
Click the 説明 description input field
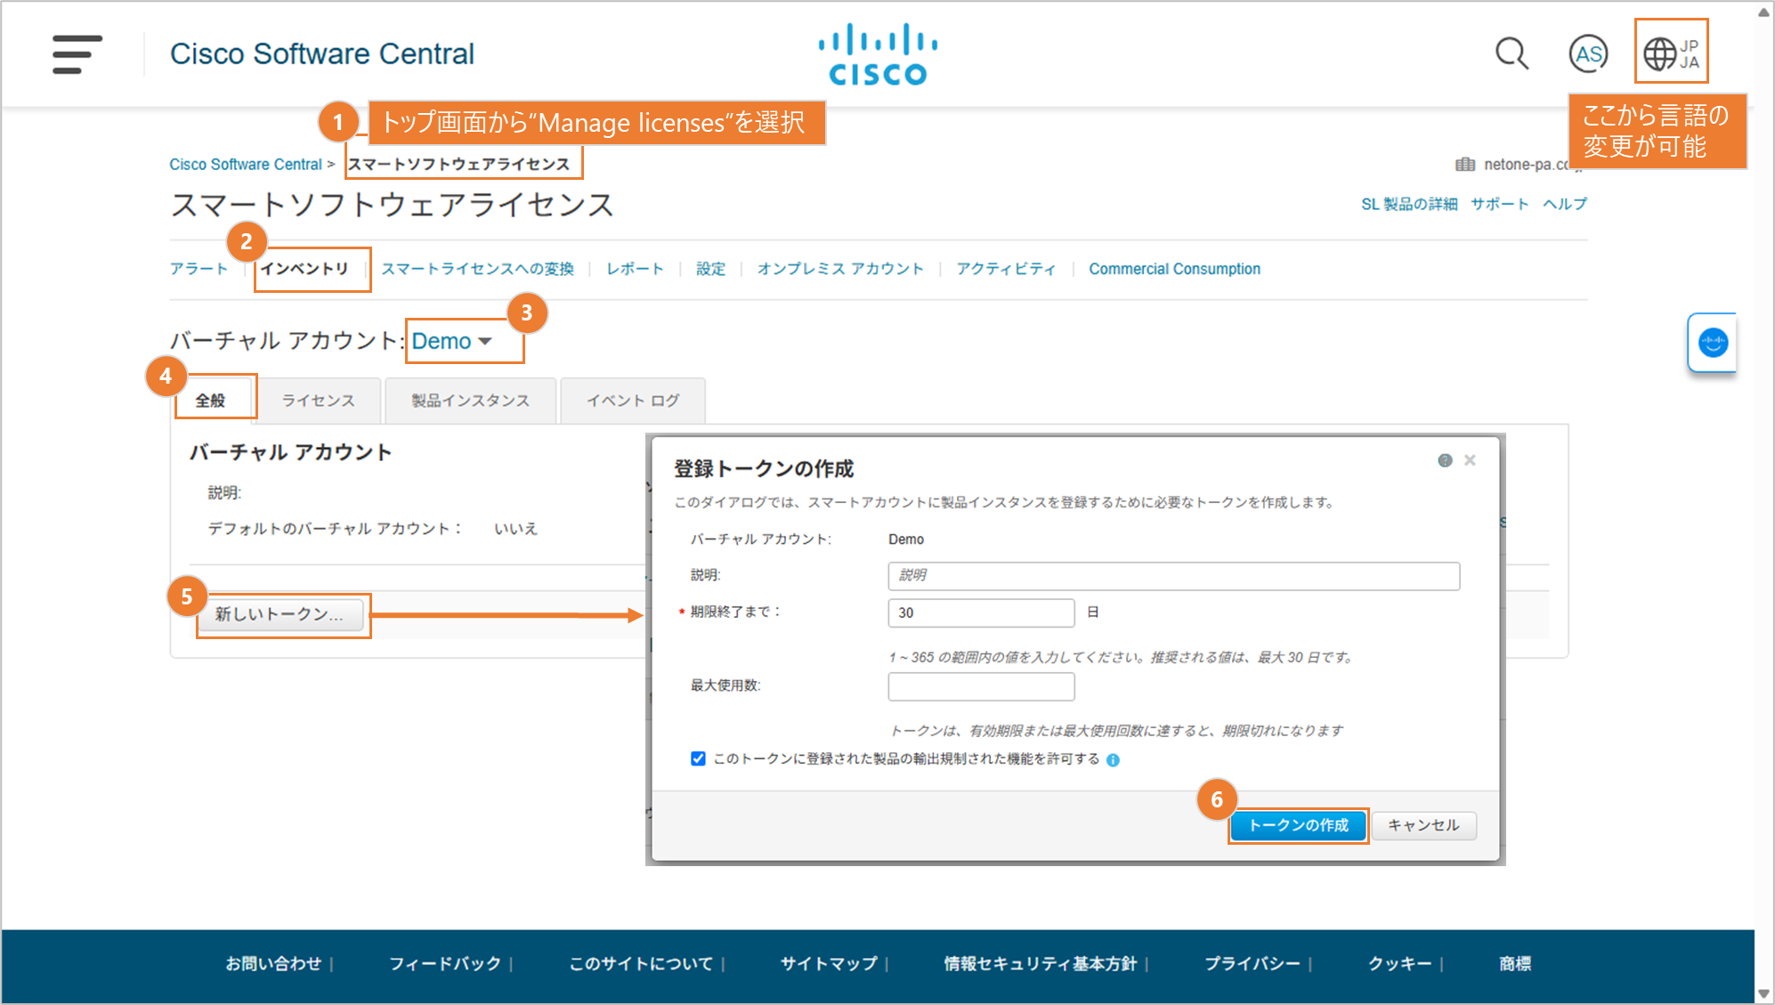coord(1173,576)
